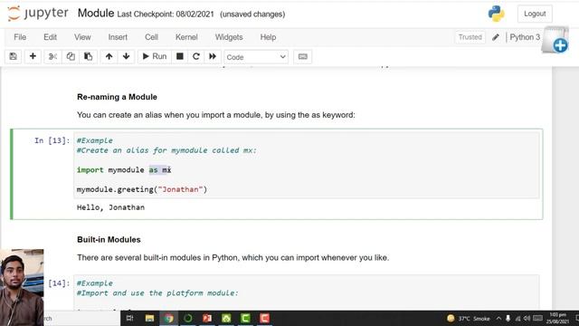The width and height of the screenshot is (579, 326).
Task: Open the command palette keyboard icon
Action: pos(303,56)
